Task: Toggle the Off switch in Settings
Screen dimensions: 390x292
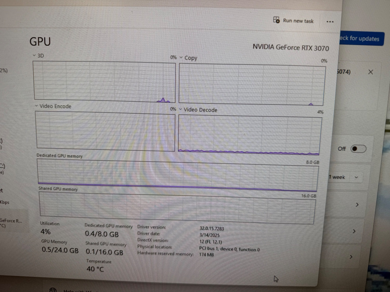Action: pos(358,149)
